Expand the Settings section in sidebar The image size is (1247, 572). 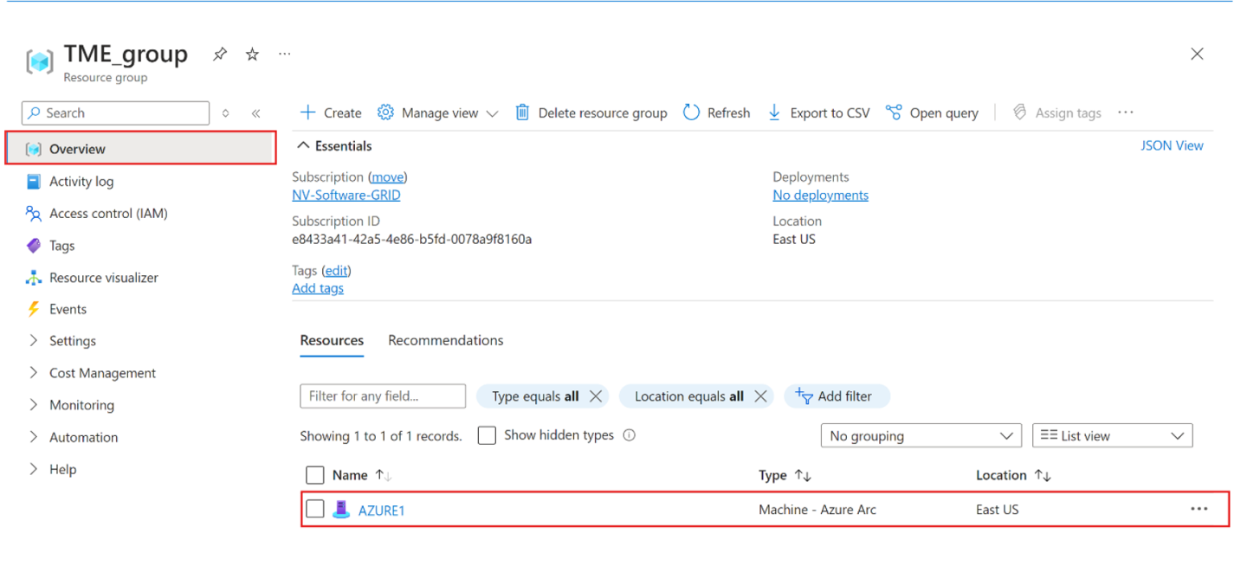72,341
